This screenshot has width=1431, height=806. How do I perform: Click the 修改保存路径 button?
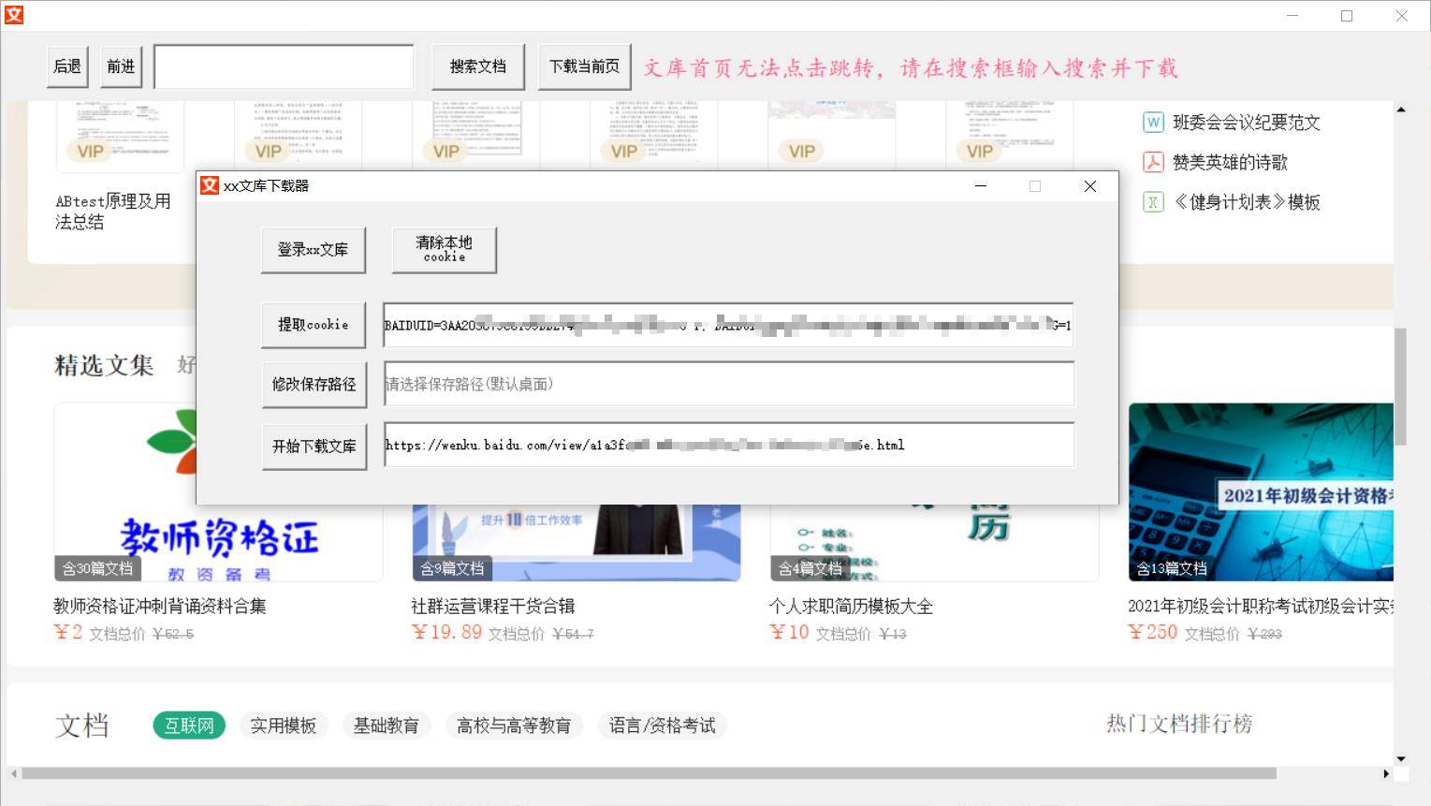click(x=314, y=384)
